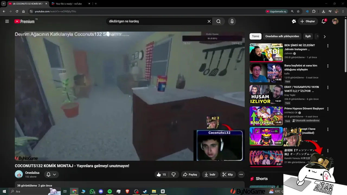Click the Paylaş share button
The image size is (347, 195).
tap(190, 175)
